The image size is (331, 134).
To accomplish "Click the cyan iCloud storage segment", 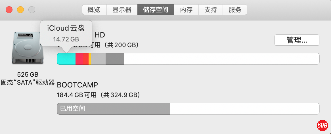I will click(x=66, y=59).
